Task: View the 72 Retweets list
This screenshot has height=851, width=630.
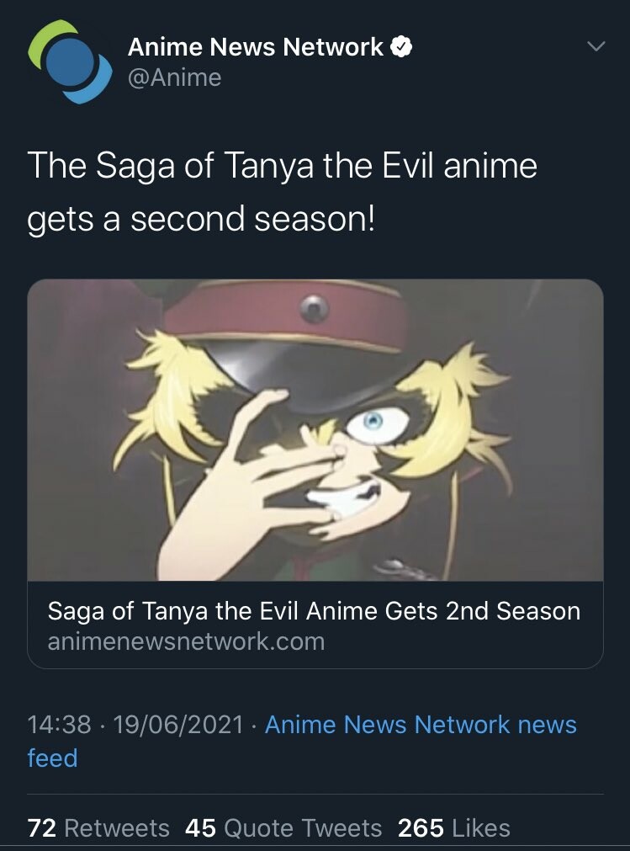Action: (98, 828)
